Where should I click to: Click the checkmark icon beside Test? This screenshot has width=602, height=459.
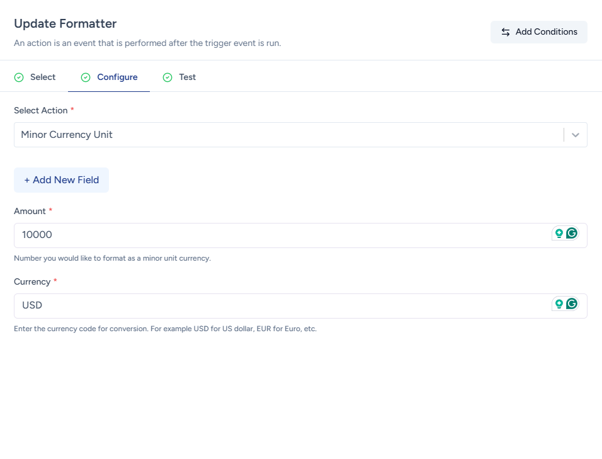click(168, 77)
